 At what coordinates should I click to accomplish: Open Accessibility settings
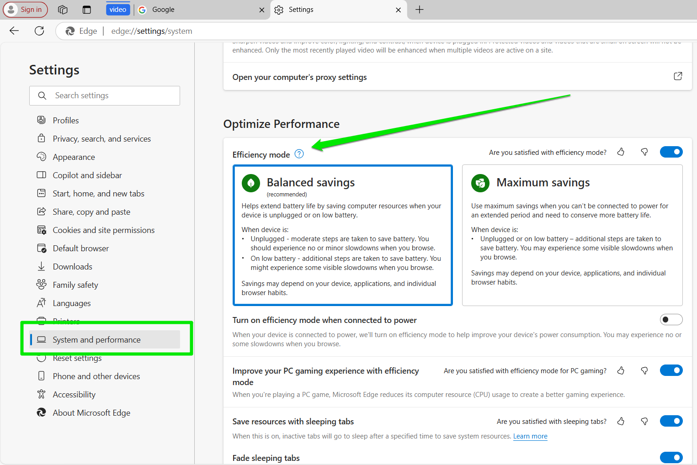(x=105, y=394)
